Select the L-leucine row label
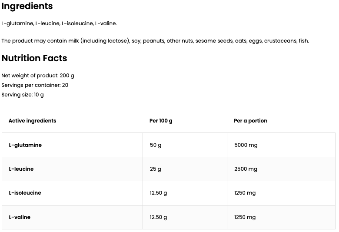The image size is (339, 232). (21, 169)
